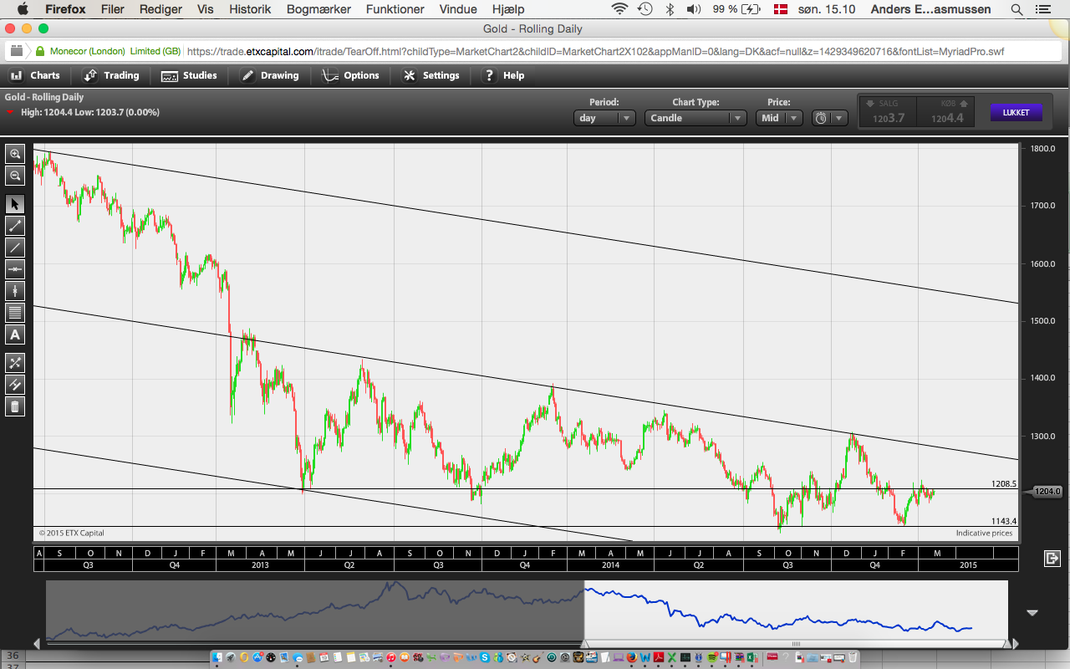Click the purple LUKKET button
Image resolution: width=1070 pixels, height=669 pixels.
coord(1016,112)
